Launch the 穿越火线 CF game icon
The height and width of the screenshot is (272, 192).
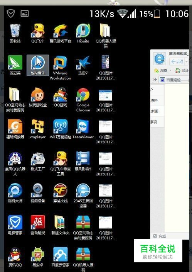pos(61,193)
